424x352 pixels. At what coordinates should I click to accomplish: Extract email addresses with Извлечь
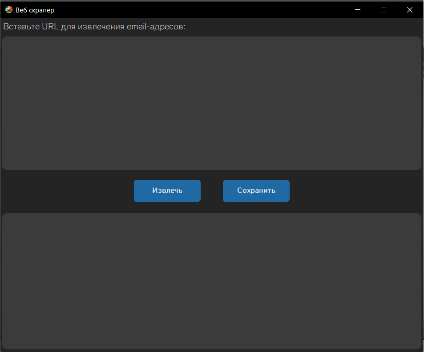(x=167, y=190)
